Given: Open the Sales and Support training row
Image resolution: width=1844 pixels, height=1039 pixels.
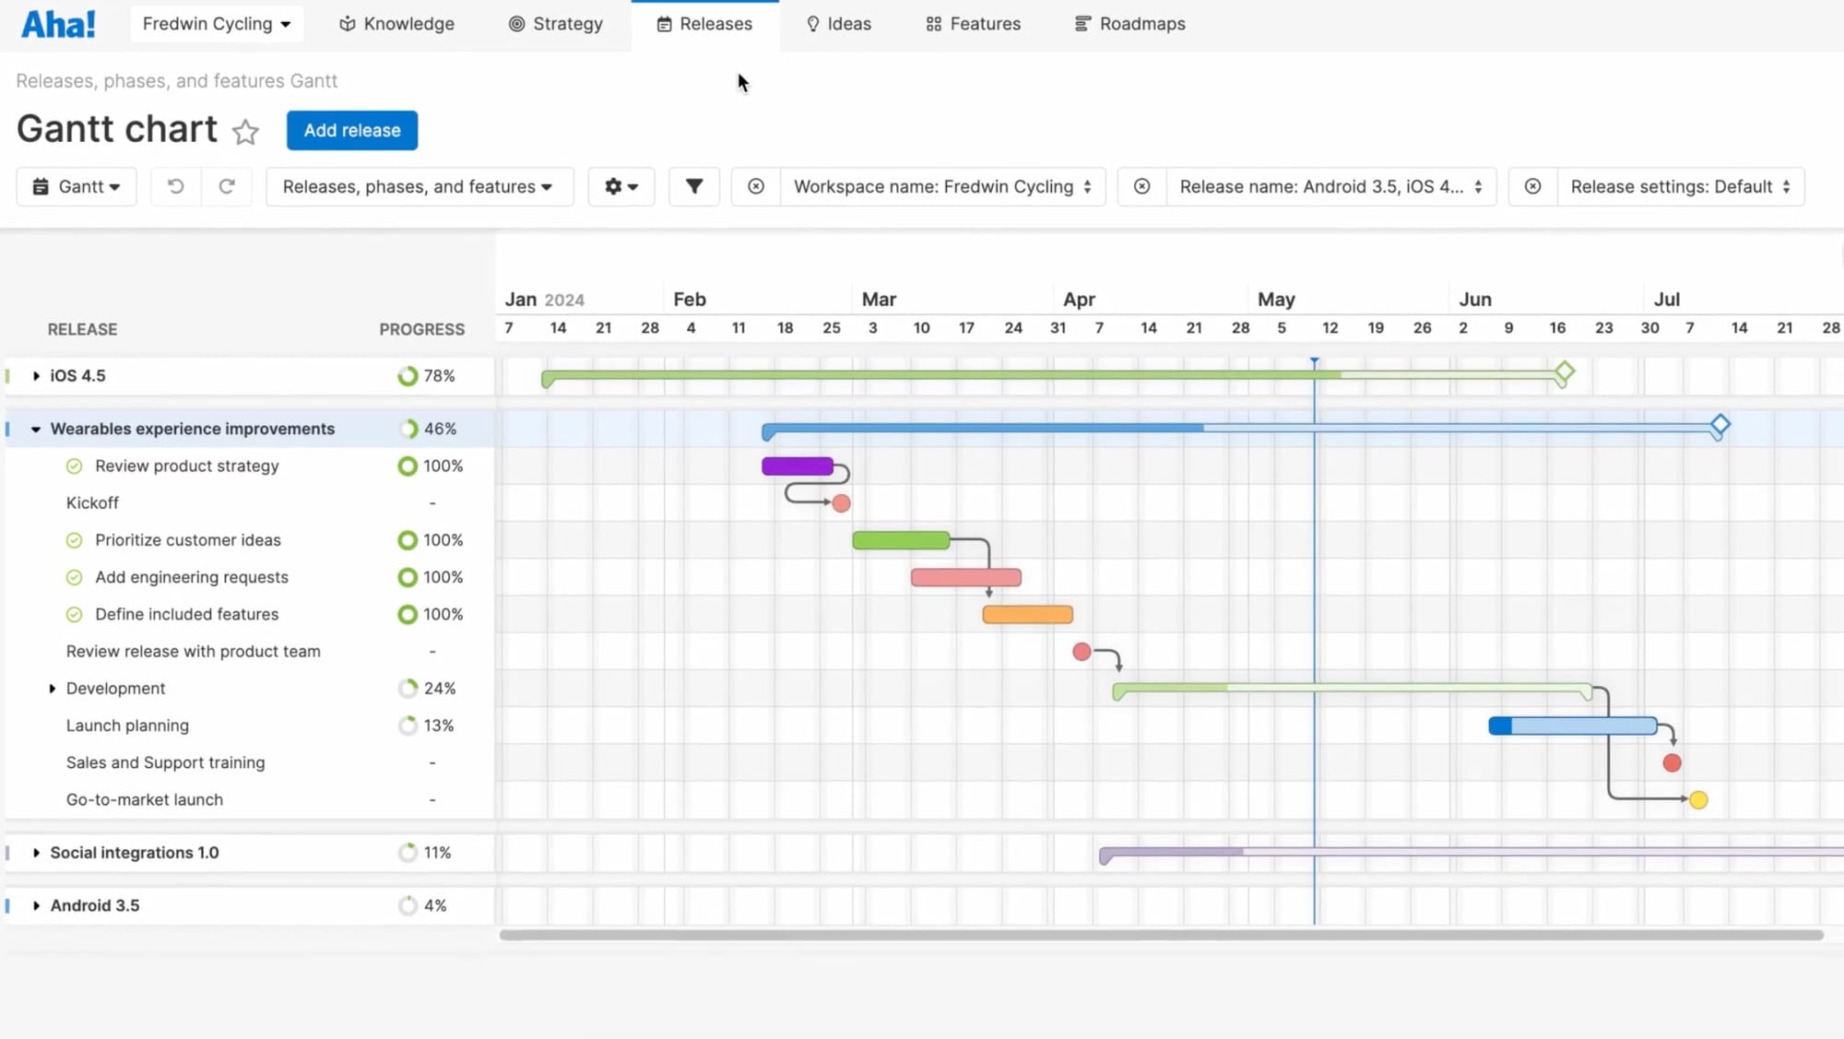Looking at the screenshot, I should coord(166,763).
